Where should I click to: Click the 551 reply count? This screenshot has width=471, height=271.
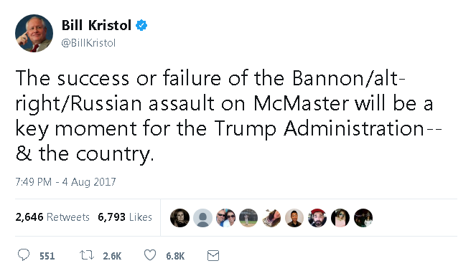coord(47,256)
